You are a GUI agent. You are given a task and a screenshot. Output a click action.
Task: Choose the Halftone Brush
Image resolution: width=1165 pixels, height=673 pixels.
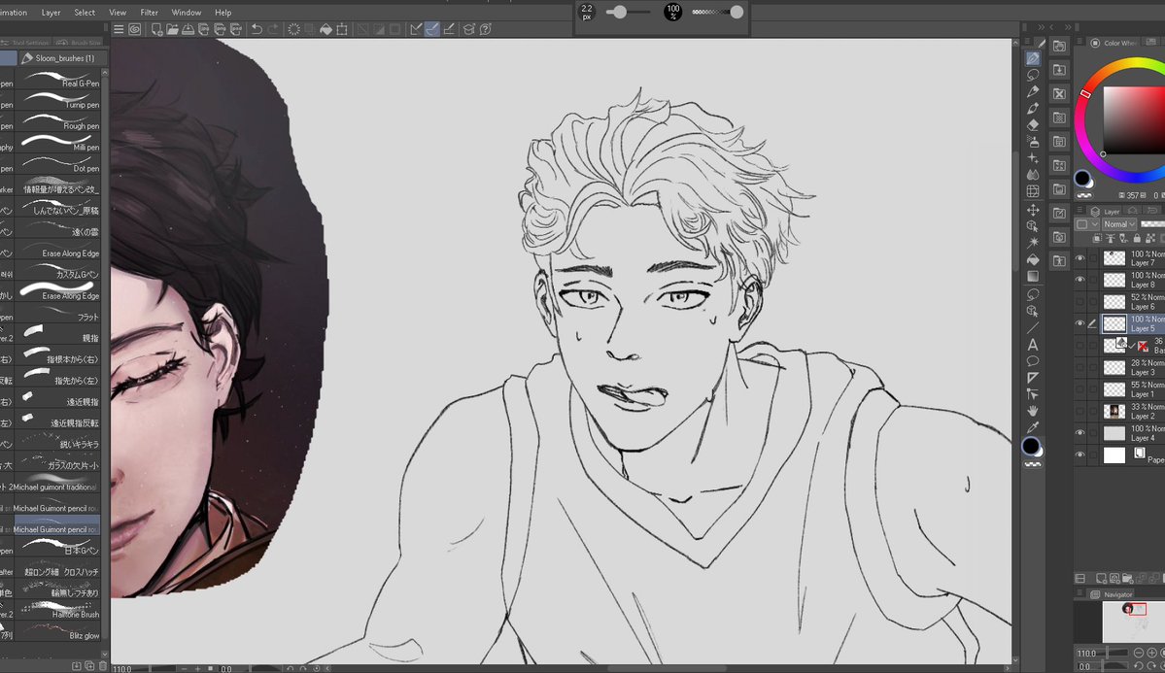[x=58, y=611]
